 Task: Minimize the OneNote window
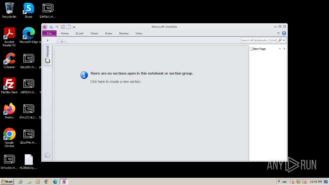click(x=275, y=26)
